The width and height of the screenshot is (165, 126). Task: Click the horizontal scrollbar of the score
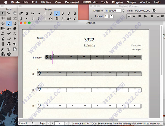[68, 120]
